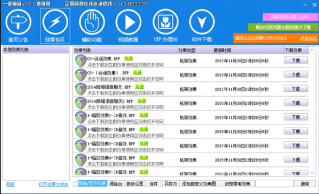319x194 pixels.
Task: Download 1-唱歌效果2-CD音效.RPP effect
Action: tap(296, 131)
